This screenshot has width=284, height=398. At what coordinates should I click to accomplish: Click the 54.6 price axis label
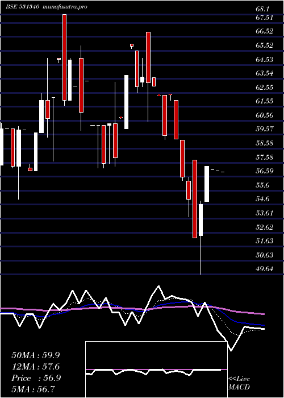[x=263, y=199]
